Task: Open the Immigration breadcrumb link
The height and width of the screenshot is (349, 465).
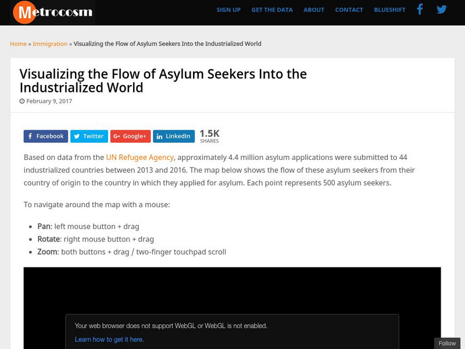Action: pos(50,44)
